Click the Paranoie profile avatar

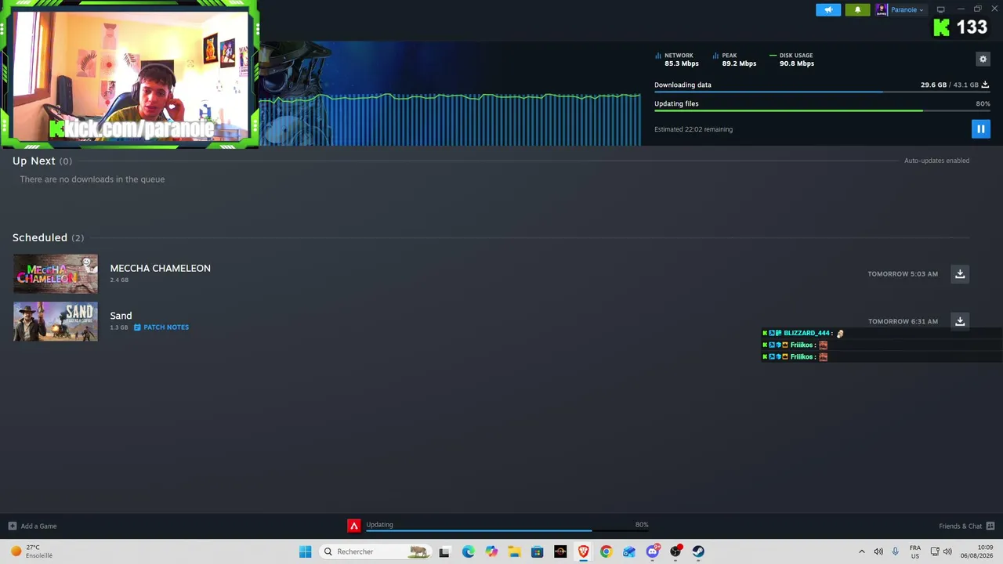(882, 9)
